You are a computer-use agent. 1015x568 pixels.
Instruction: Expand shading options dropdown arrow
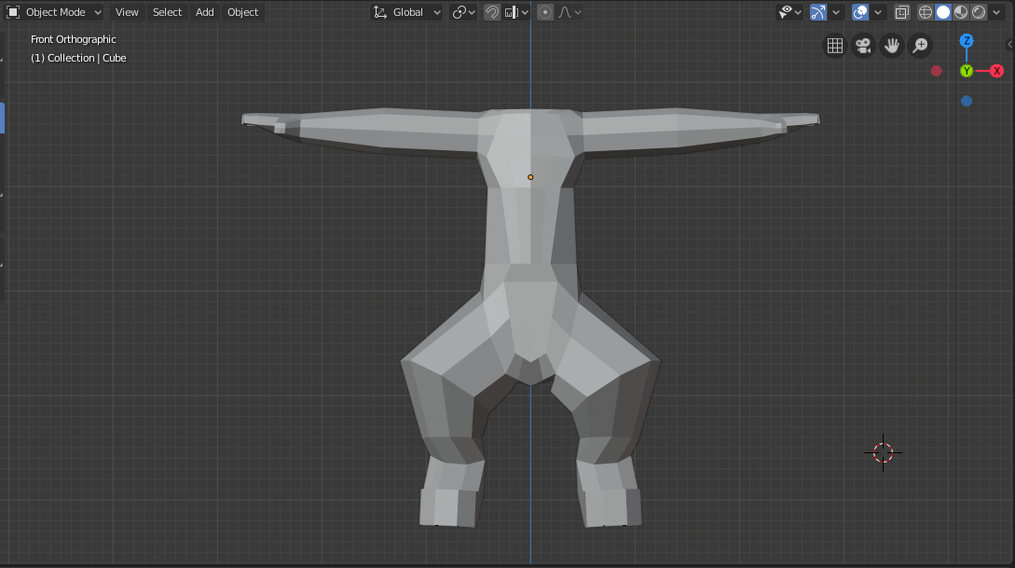[x=997, y=12]
